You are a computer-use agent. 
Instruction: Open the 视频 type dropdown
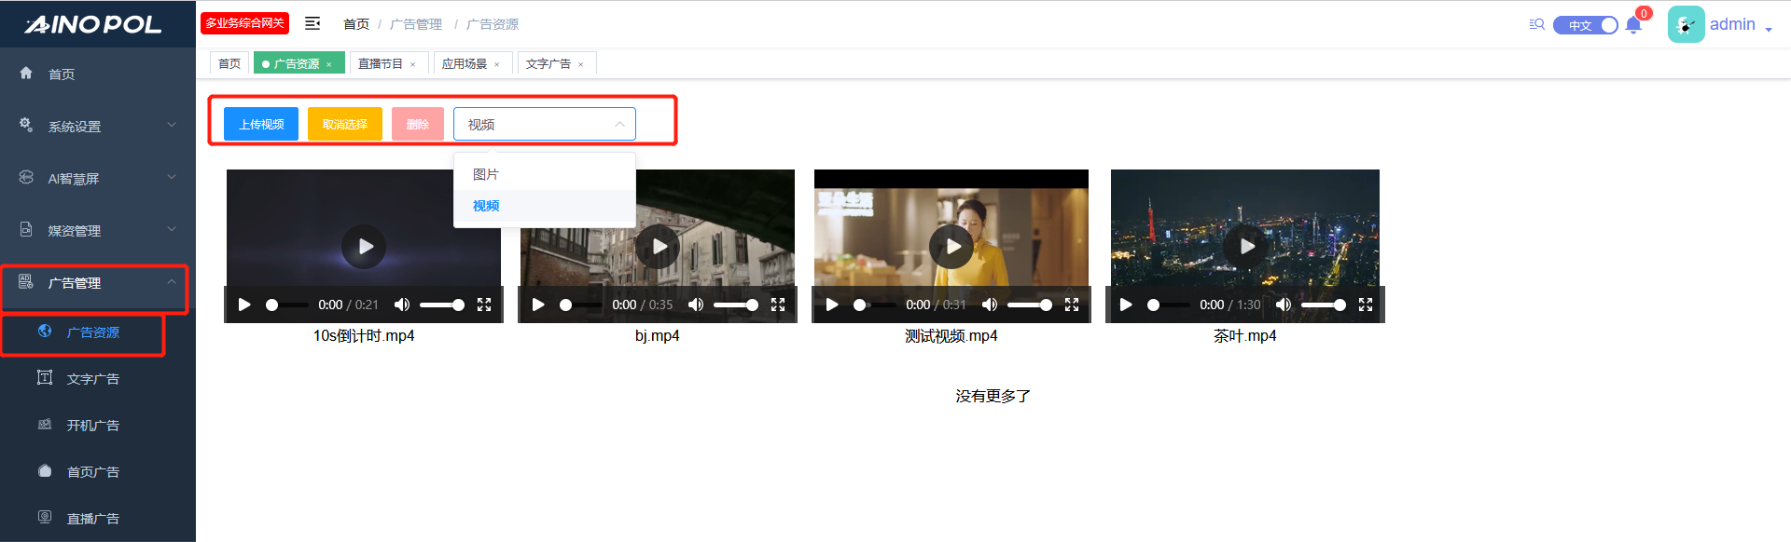click(544, 124)
